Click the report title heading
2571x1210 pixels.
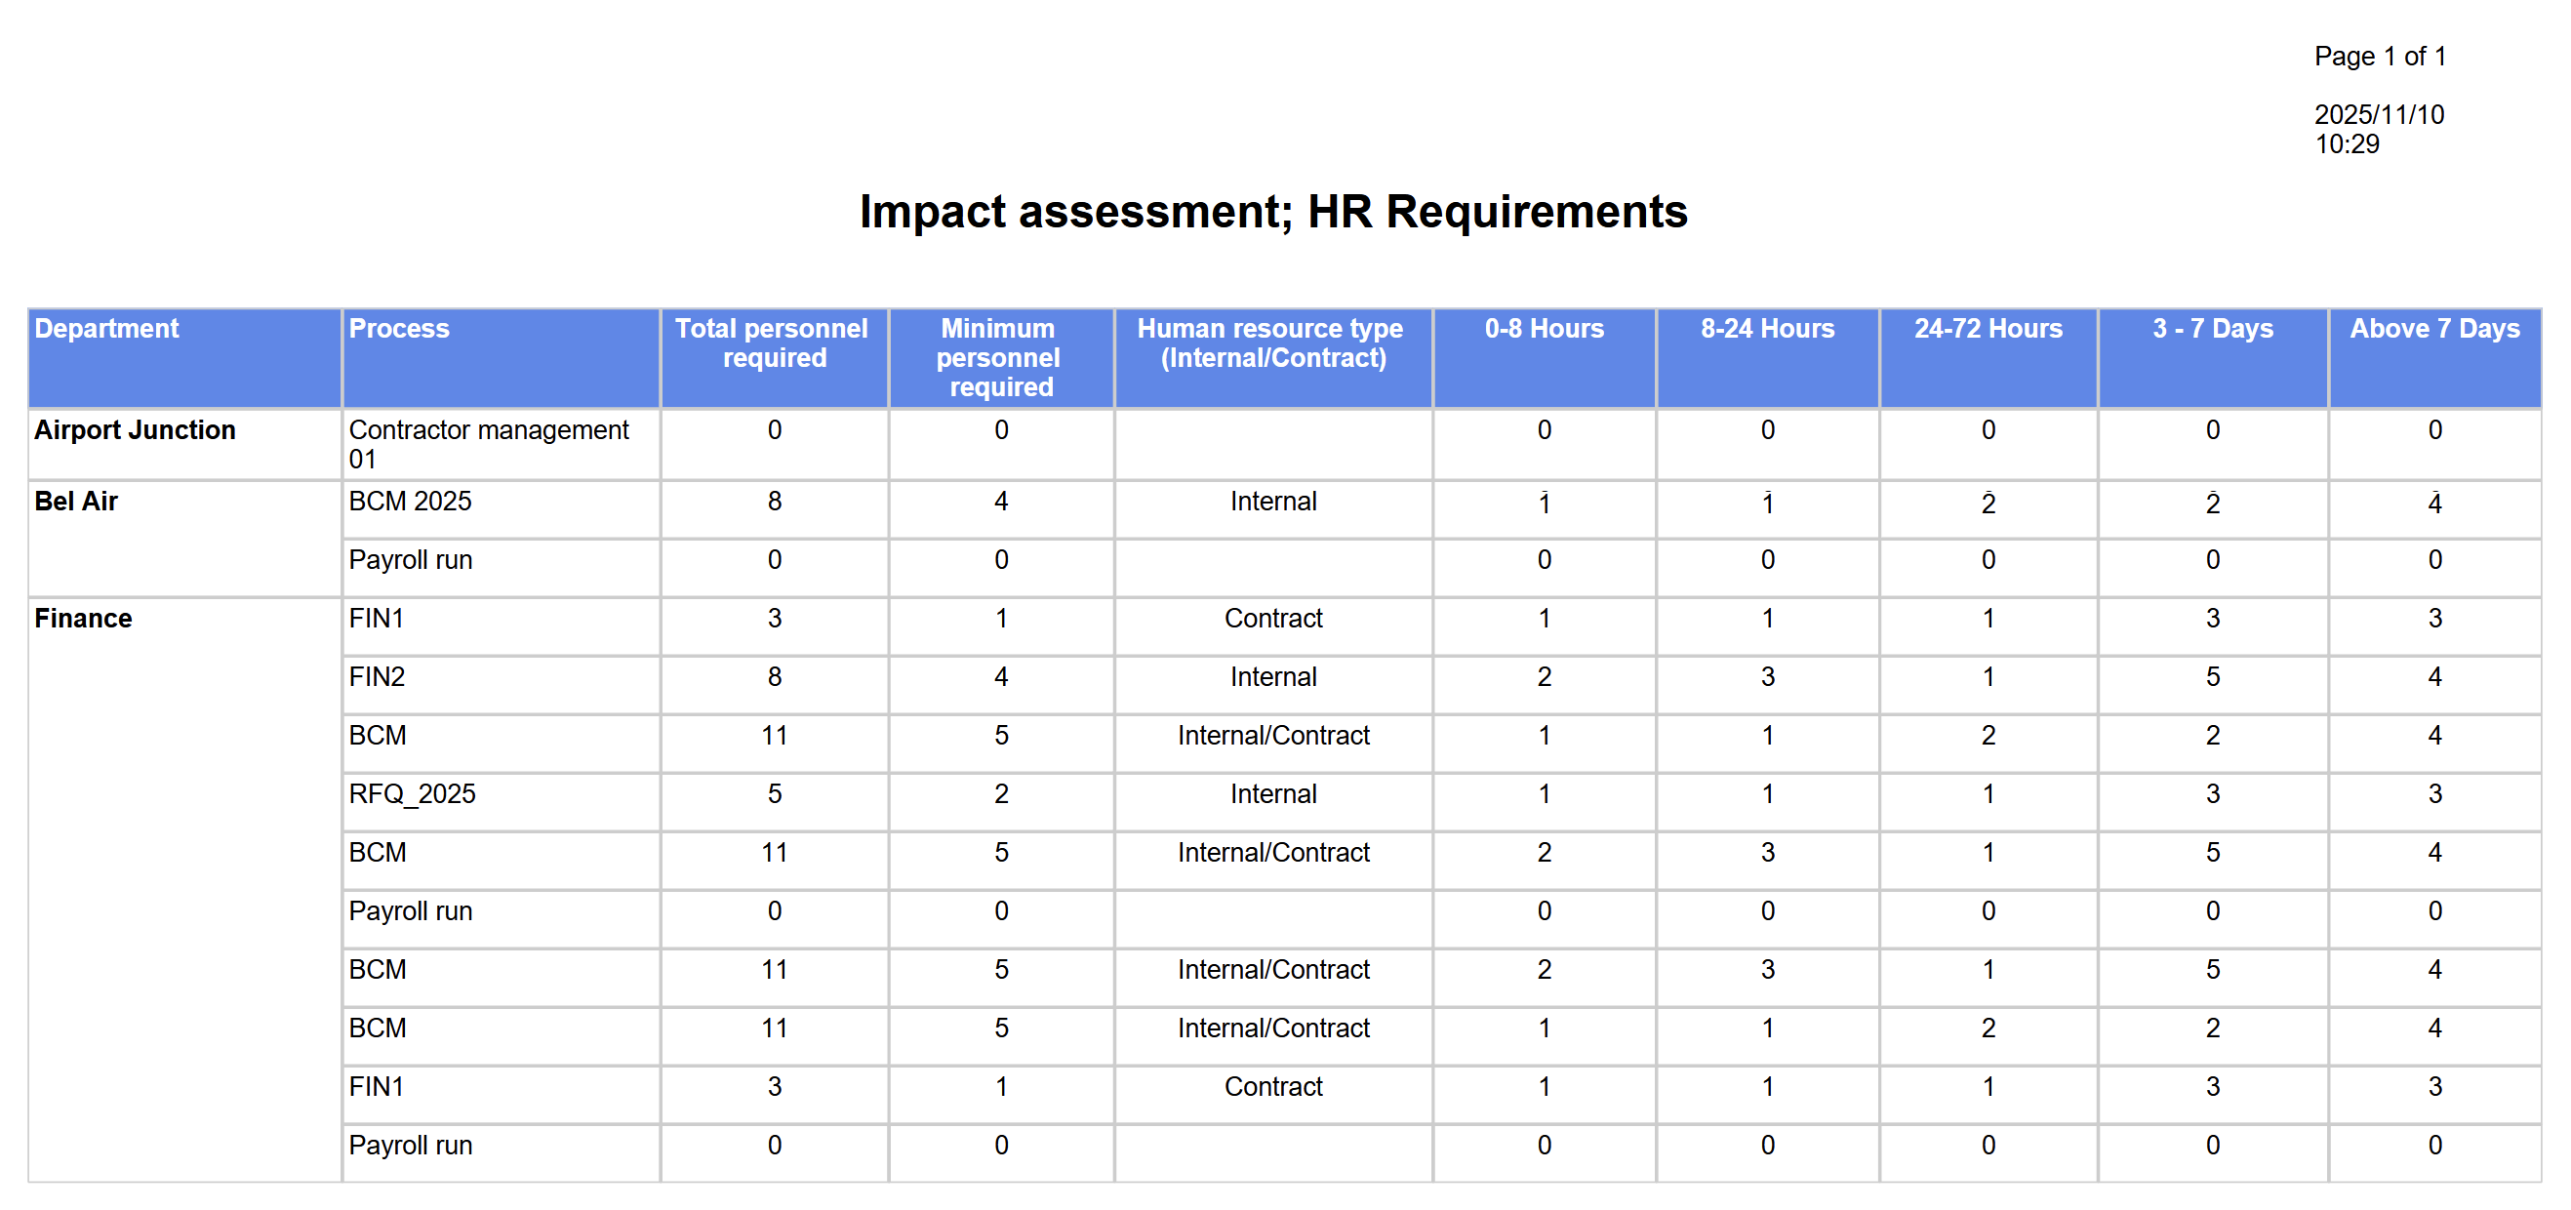(x=1272, y=212)
